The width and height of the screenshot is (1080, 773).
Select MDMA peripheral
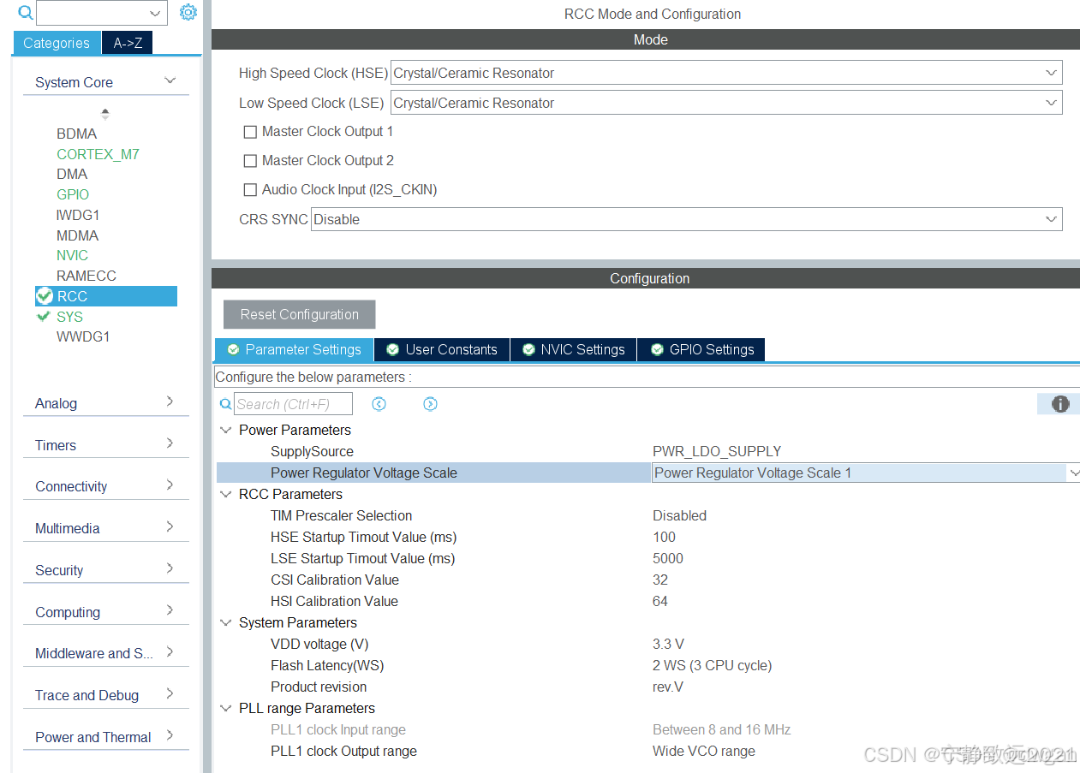tap(77, 235)
